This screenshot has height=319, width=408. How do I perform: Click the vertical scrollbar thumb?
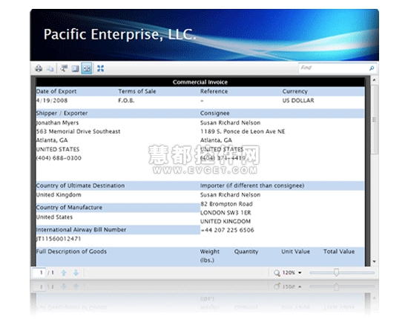click(x=374, y=119)
